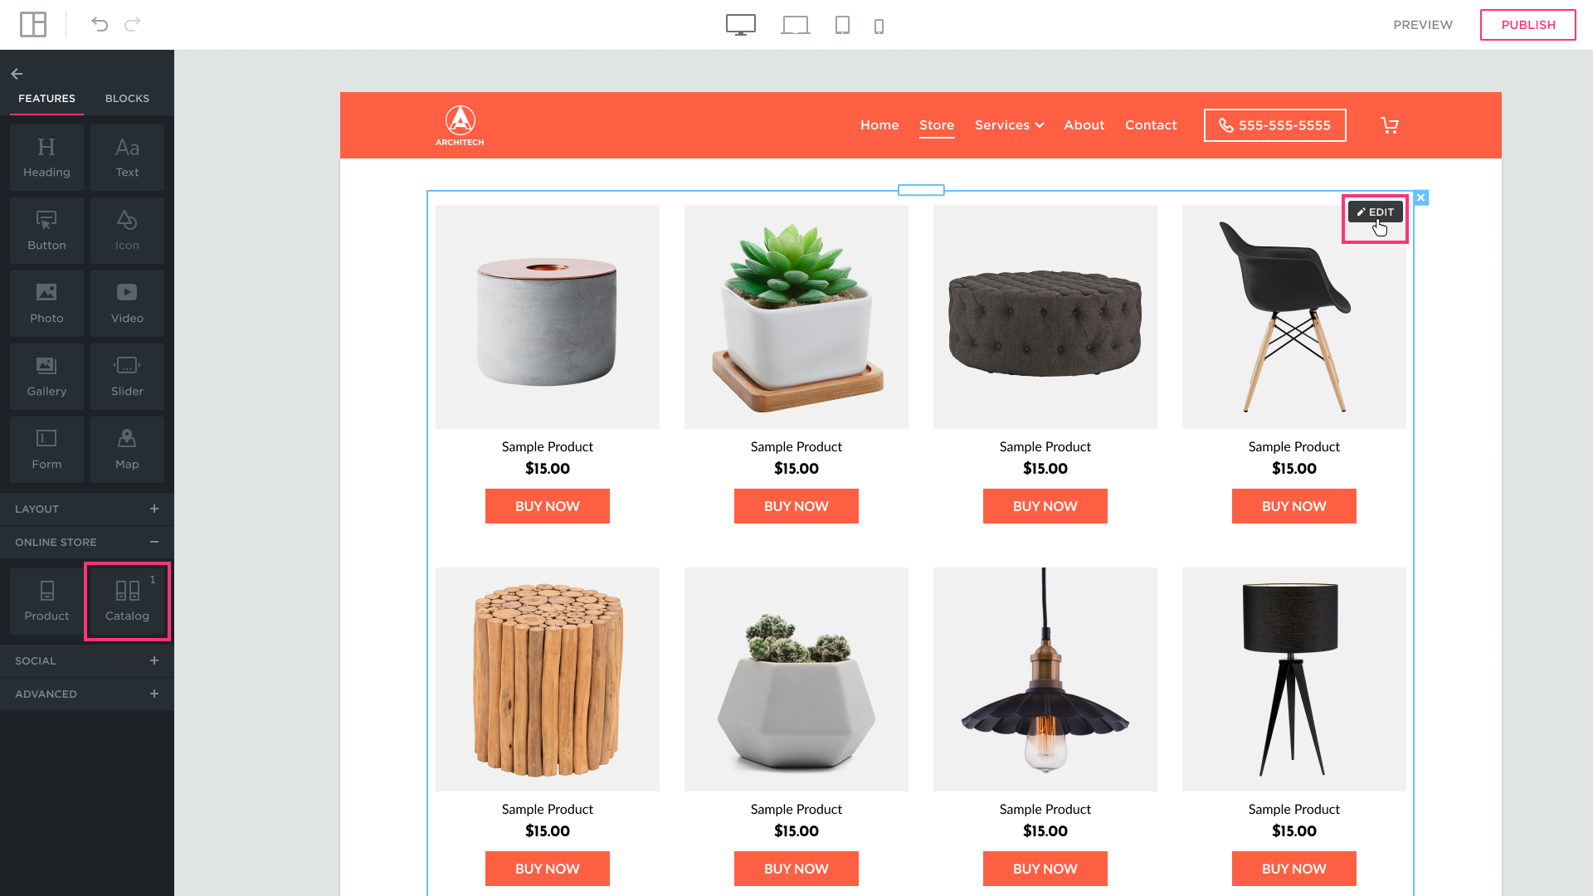
Task: Select the Photo feature tile
Action: point(46,304)
